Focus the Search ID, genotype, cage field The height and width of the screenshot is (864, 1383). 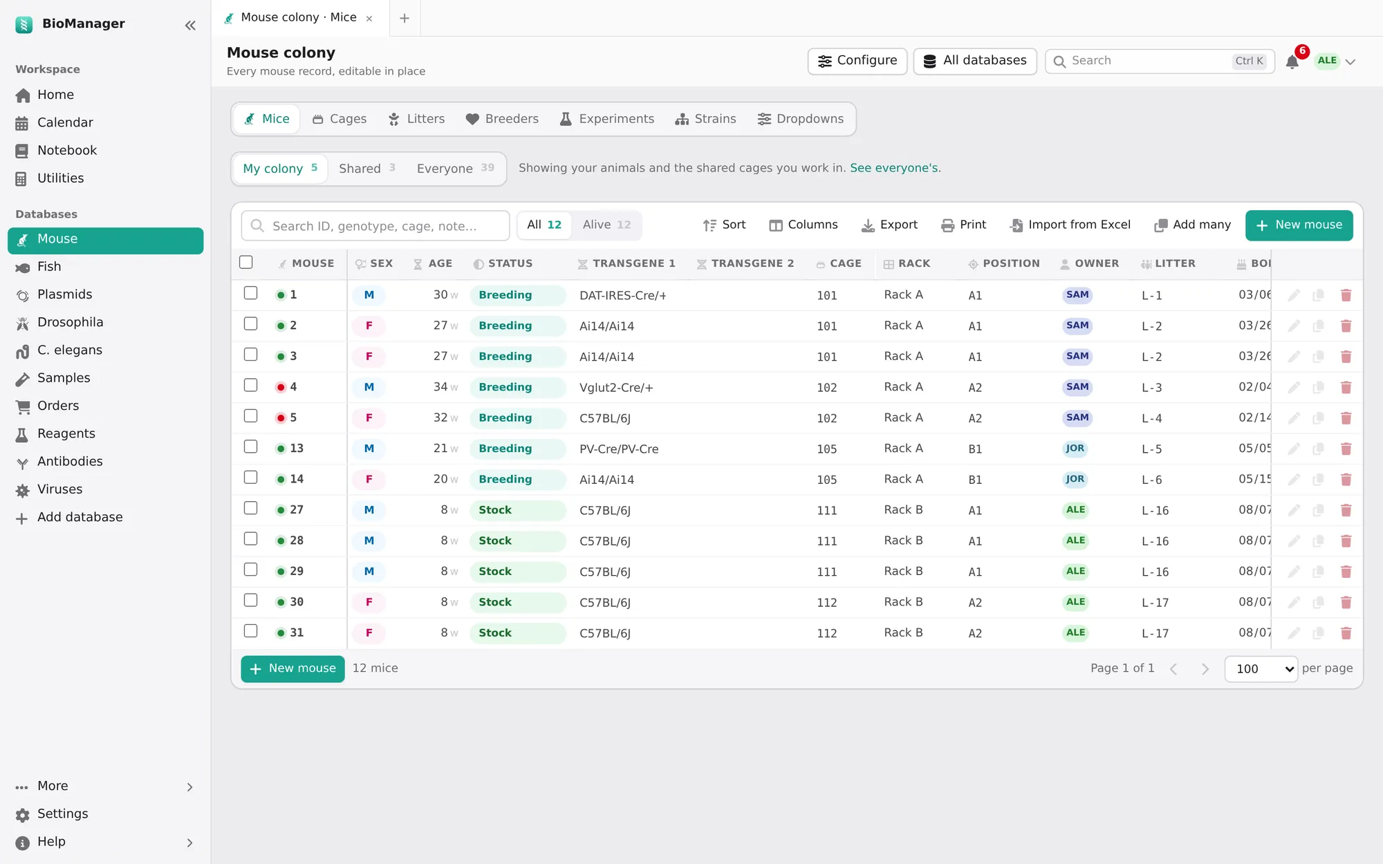[x=375, y=226]
